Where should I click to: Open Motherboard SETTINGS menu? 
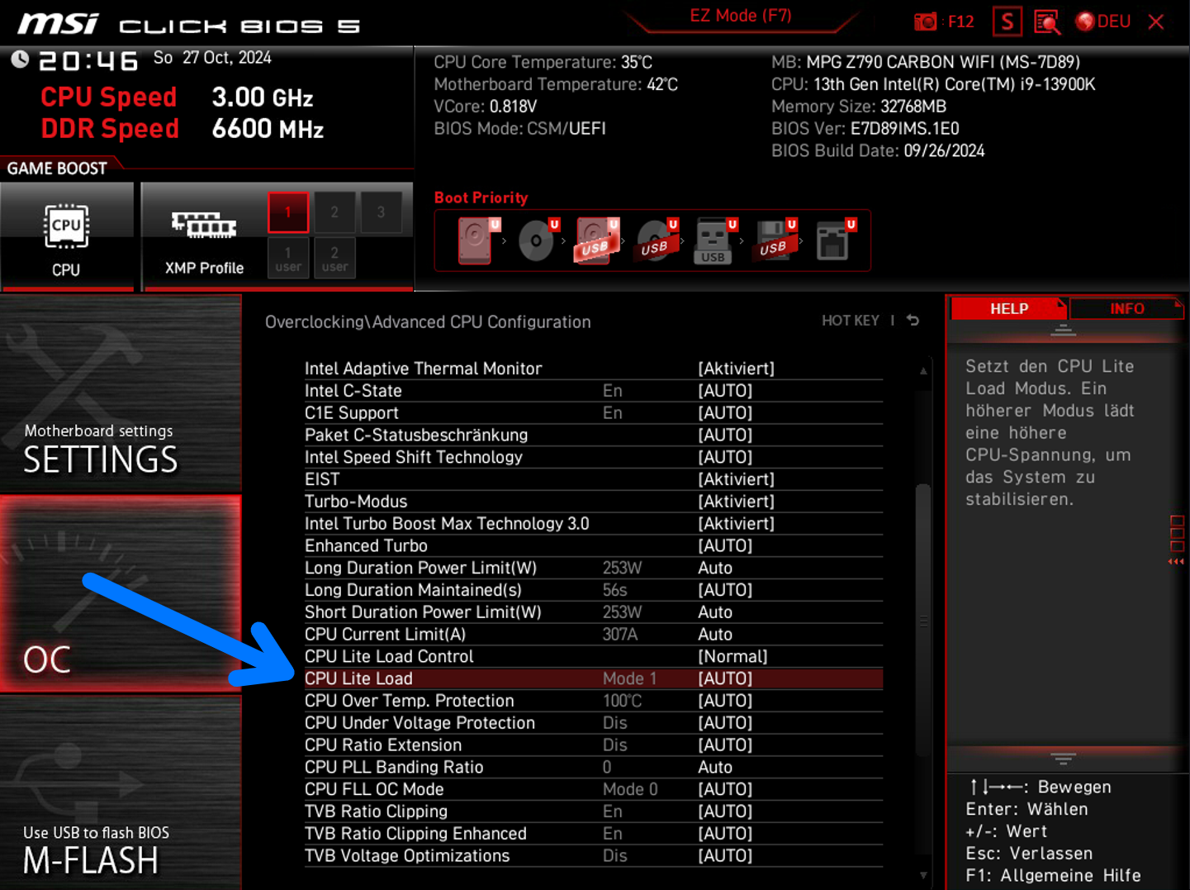tap(121, 393)
